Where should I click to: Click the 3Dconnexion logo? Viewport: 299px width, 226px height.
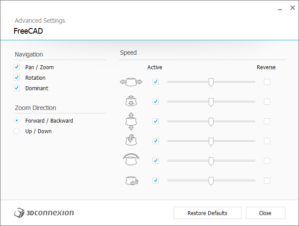44,213
